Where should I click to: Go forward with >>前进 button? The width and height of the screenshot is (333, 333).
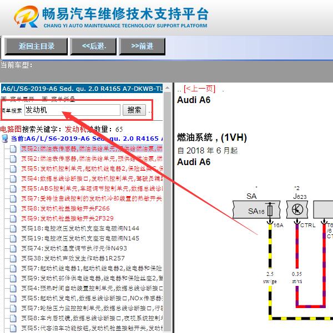pos(142,47)
